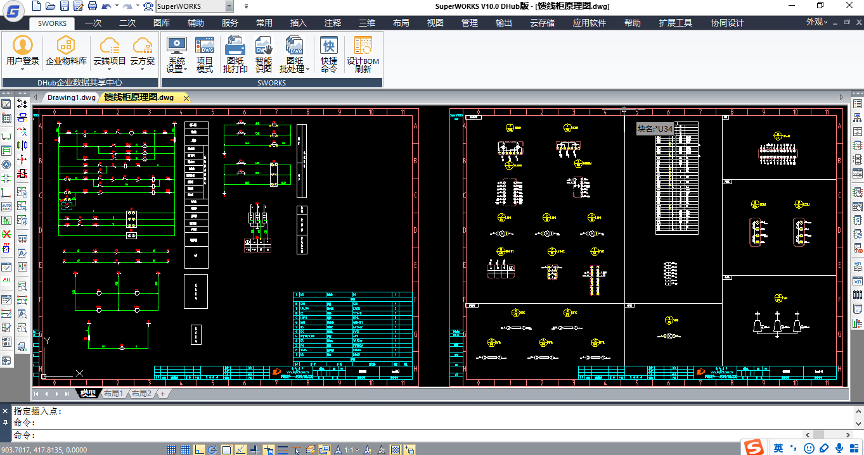Switch to the 一次 ribbon tab
Screen dimensions: 864x455
tap(93, 23)
